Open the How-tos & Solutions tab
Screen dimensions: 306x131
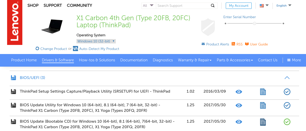[x=97, y=60]
